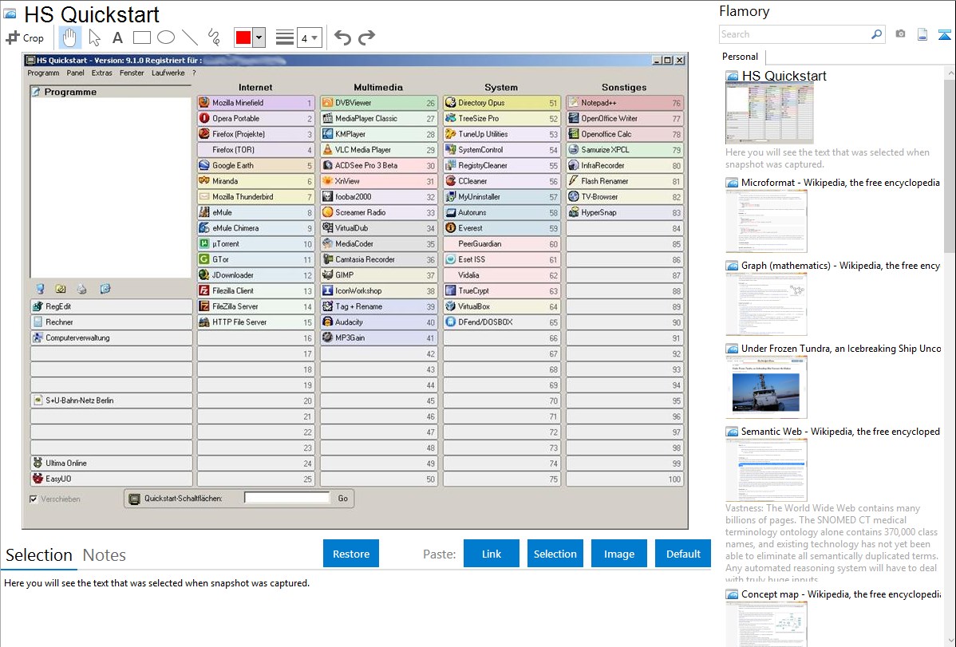956x647 pixels.
Task: Open the Laufwerke menu
Action: 168,73
